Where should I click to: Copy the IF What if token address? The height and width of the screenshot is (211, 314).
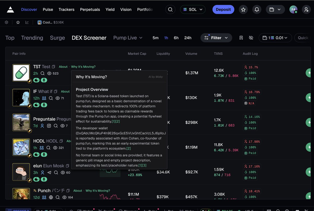tap(55, 92)
